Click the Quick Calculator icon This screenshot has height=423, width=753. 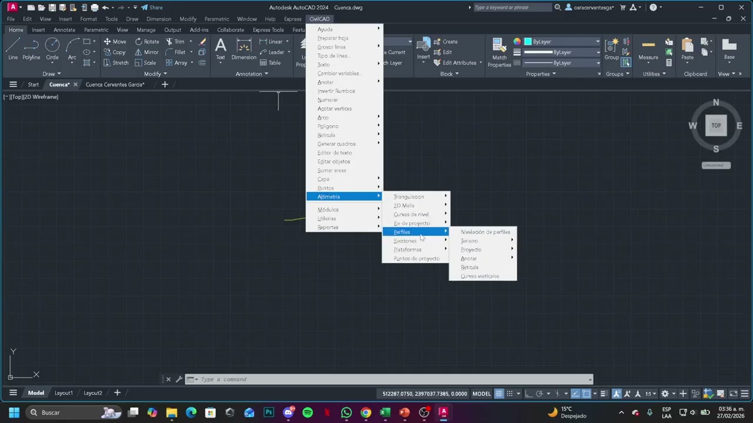669,63
